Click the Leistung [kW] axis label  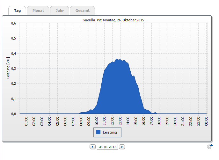(9, 69)
